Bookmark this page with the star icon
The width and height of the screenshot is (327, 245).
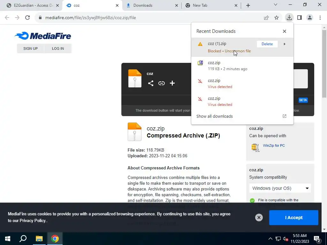(277, 18)
